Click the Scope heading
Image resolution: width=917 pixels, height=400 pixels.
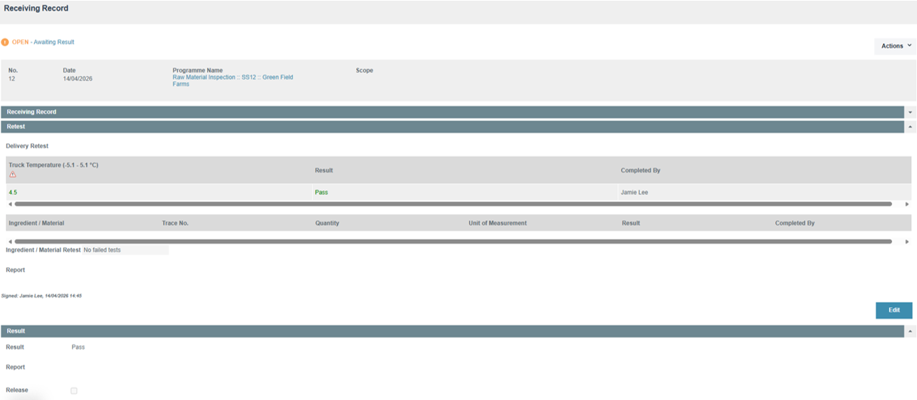point(364,71)
